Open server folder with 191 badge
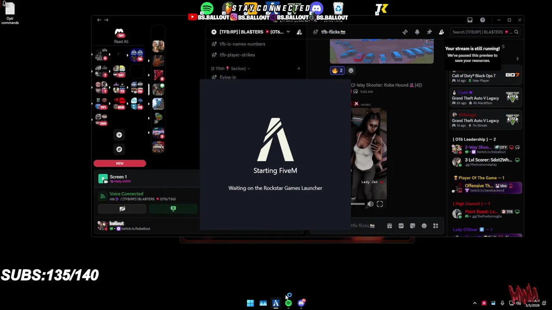Viewport: 552px width, 310px height. click(x=101, y=103)
